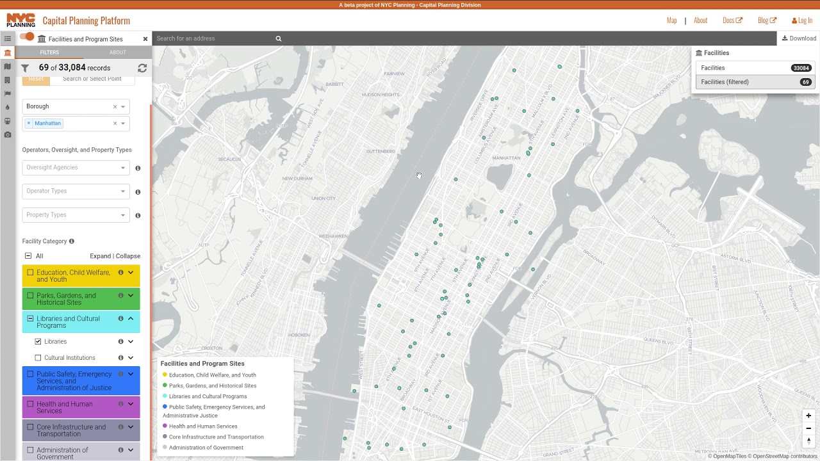Screen dimensions: 820x461
Task: Check the Cultural Institutions checkbox
Action: (38, 358)
